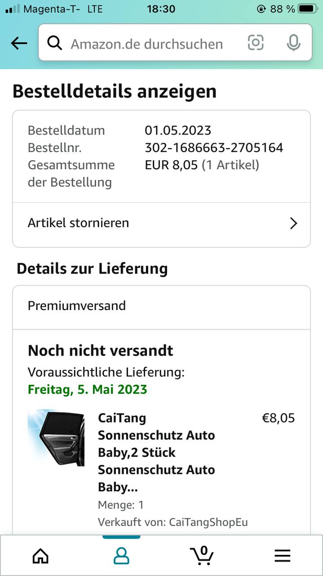Expand chevron beside Artikel stornieren
This screenshot has height=576, width=323.
point(293,223)
